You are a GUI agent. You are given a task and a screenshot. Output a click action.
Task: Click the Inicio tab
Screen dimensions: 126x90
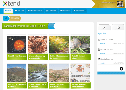(x=8, y=11)
